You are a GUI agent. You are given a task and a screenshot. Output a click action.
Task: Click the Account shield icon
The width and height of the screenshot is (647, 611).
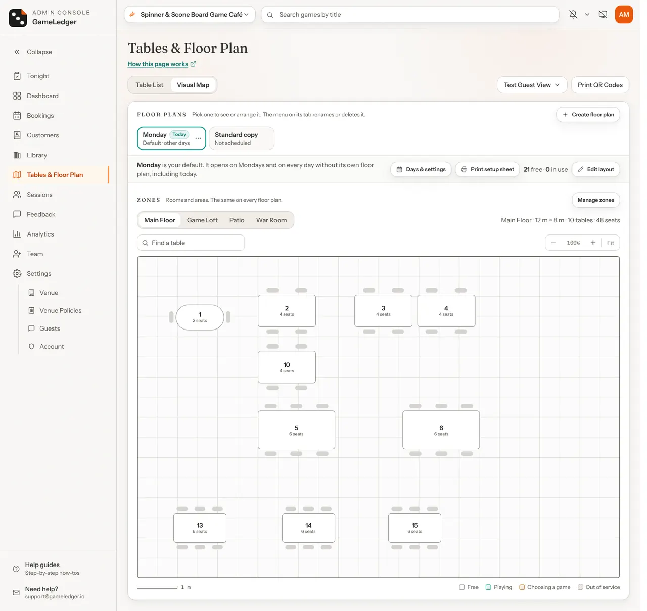pos(31,346)
